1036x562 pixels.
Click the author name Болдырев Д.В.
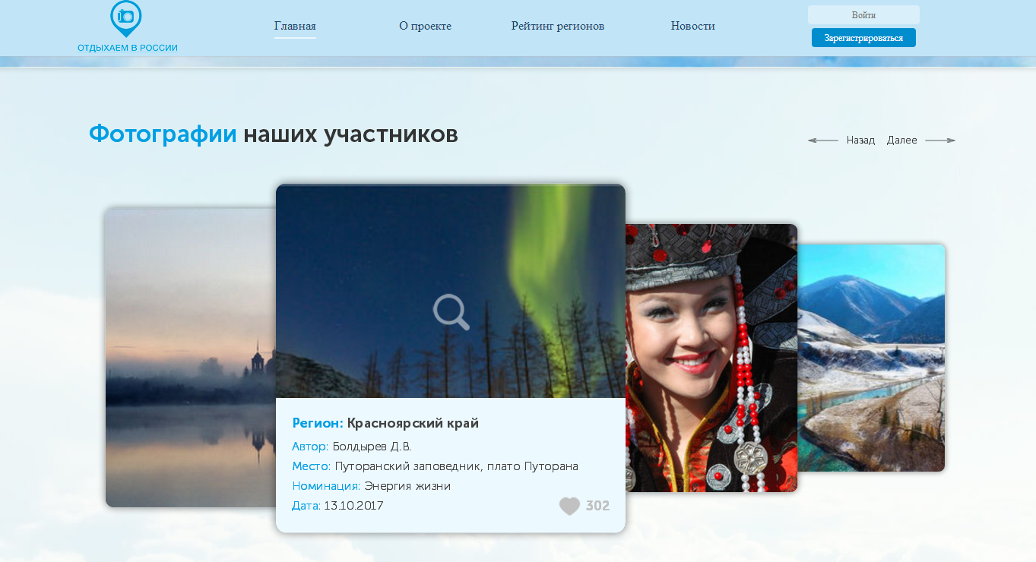pyautogui.click(x=372, y=447)
